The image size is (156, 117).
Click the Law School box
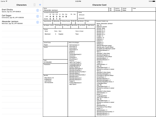[83, 26]
